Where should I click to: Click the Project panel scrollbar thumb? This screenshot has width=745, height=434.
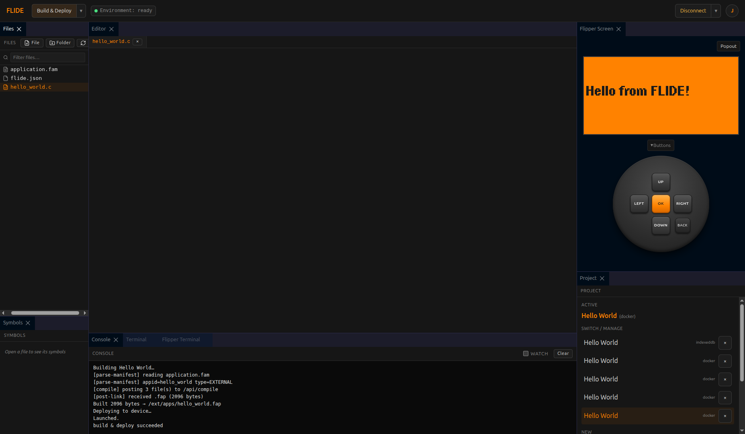(x=742, y=342)
